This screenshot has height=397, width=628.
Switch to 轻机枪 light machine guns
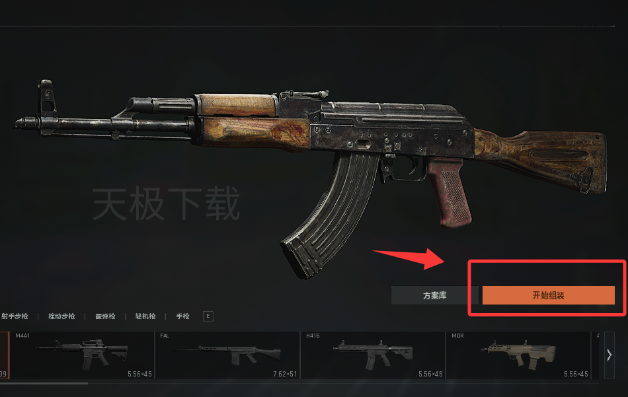[145, 316]
